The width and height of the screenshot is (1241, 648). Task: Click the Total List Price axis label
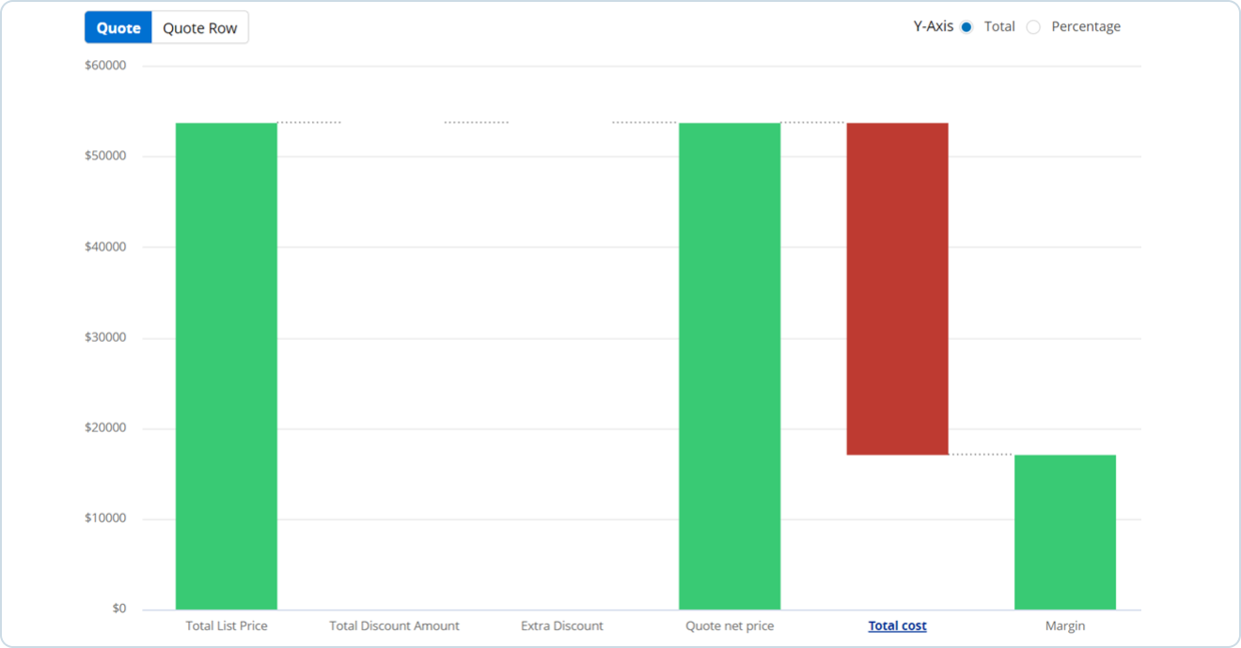[227, 625]
